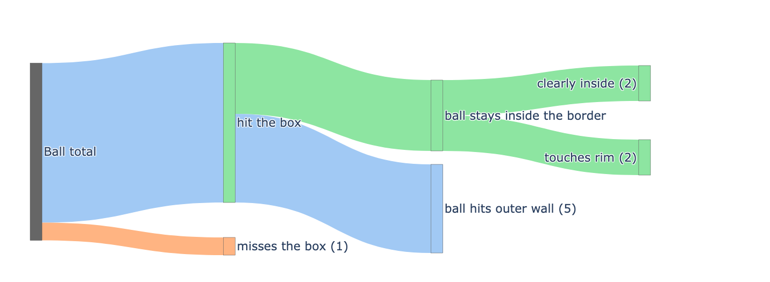Image resolution: width=770 pixels, height=282 pixels.
Task: Click the "hit the box" text label
Action: point(269,123)
